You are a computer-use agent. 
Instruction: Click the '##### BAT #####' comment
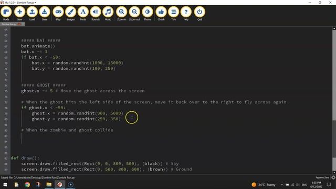41,40
